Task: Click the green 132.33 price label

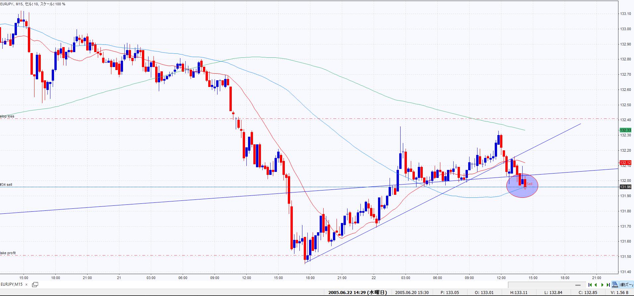Action: pos(625,130)
